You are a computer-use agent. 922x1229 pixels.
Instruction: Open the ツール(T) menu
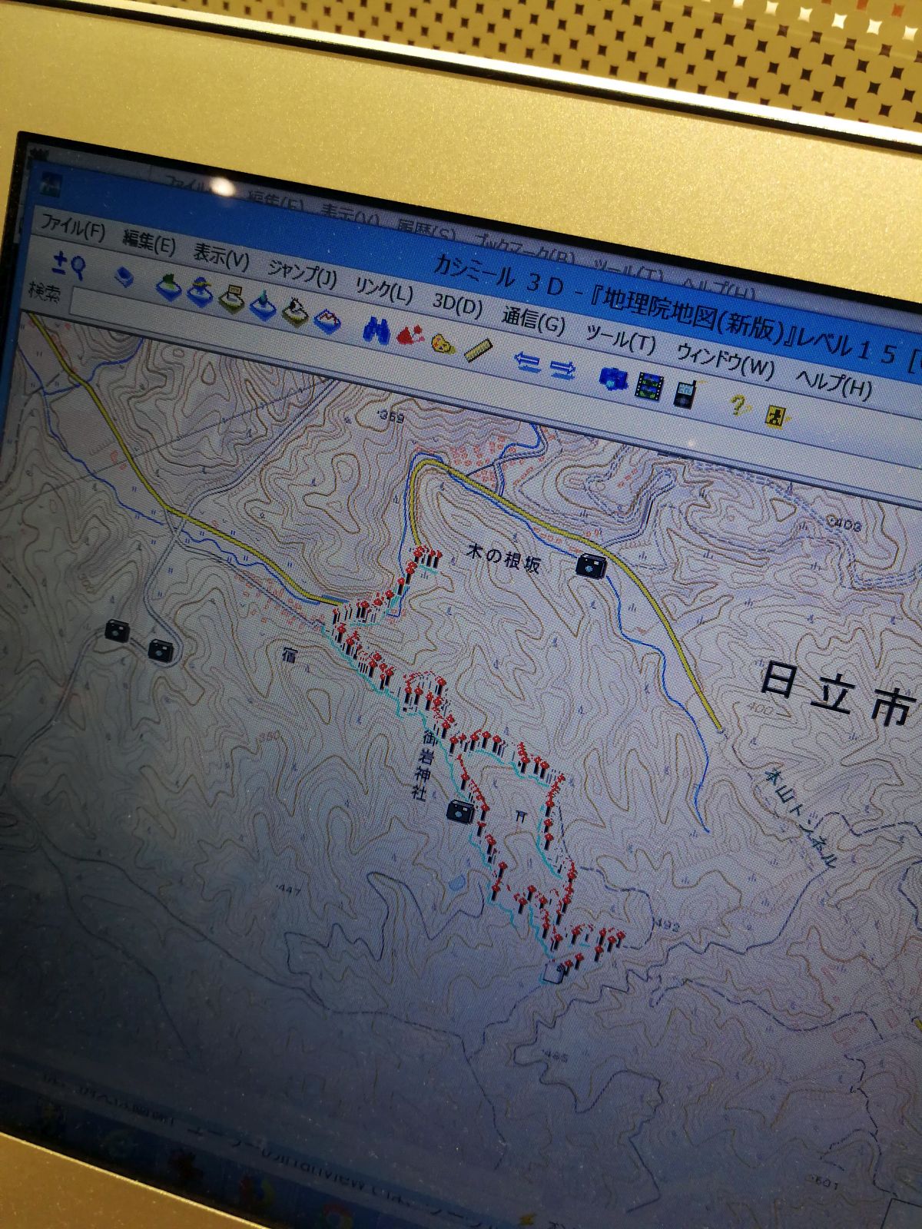620,339
